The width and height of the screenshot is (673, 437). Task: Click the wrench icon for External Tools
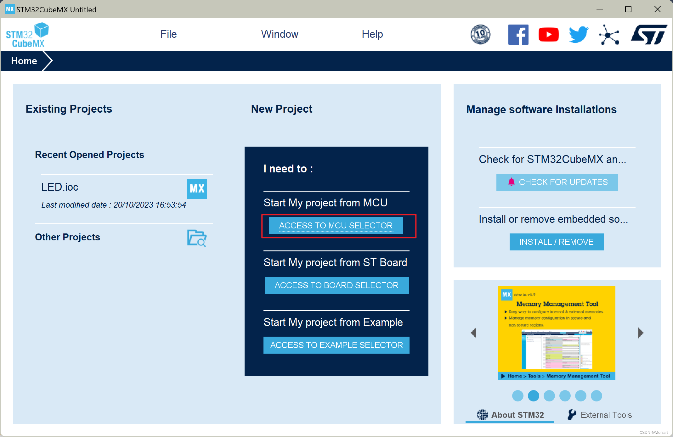[572, 415]
